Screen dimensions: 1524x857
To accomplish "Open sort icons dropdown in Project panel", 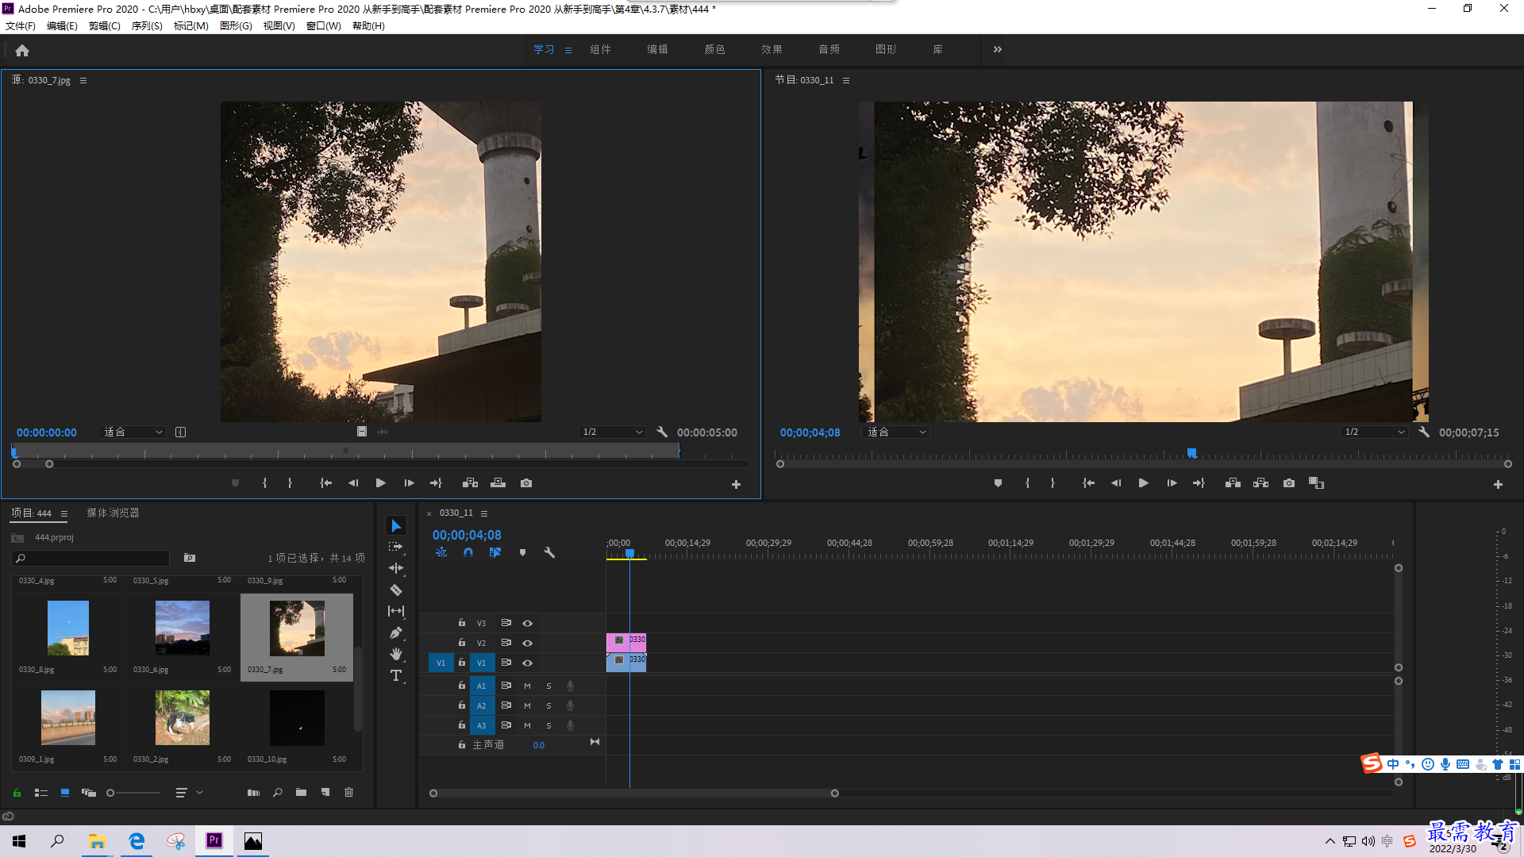I will [x=188, y=792].
